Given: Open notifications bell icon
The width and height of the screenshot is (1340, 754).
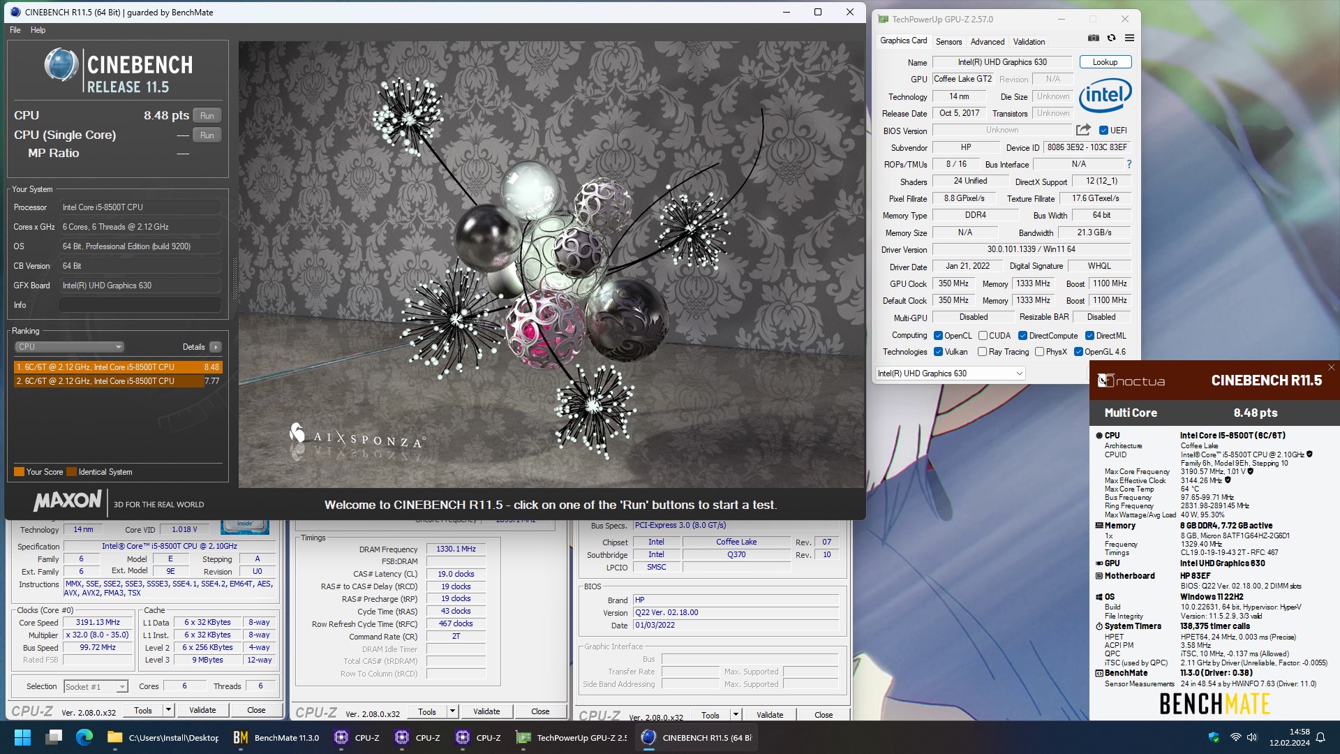Looking at the screenshot, I should pyautogui.click(x=1320, y=737).
